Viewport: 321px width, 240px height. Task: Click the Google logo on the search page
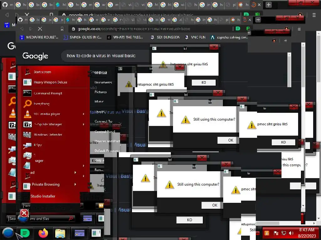[x=35, y=56]
